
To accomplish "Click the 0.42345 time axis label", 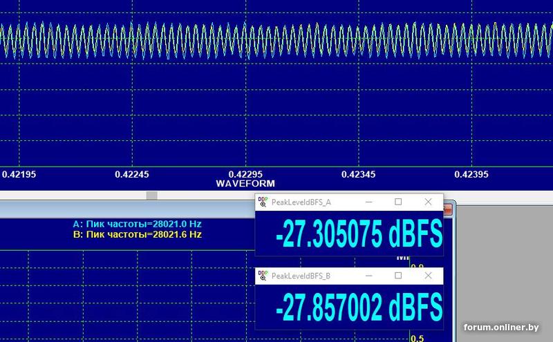I will 358,174.
